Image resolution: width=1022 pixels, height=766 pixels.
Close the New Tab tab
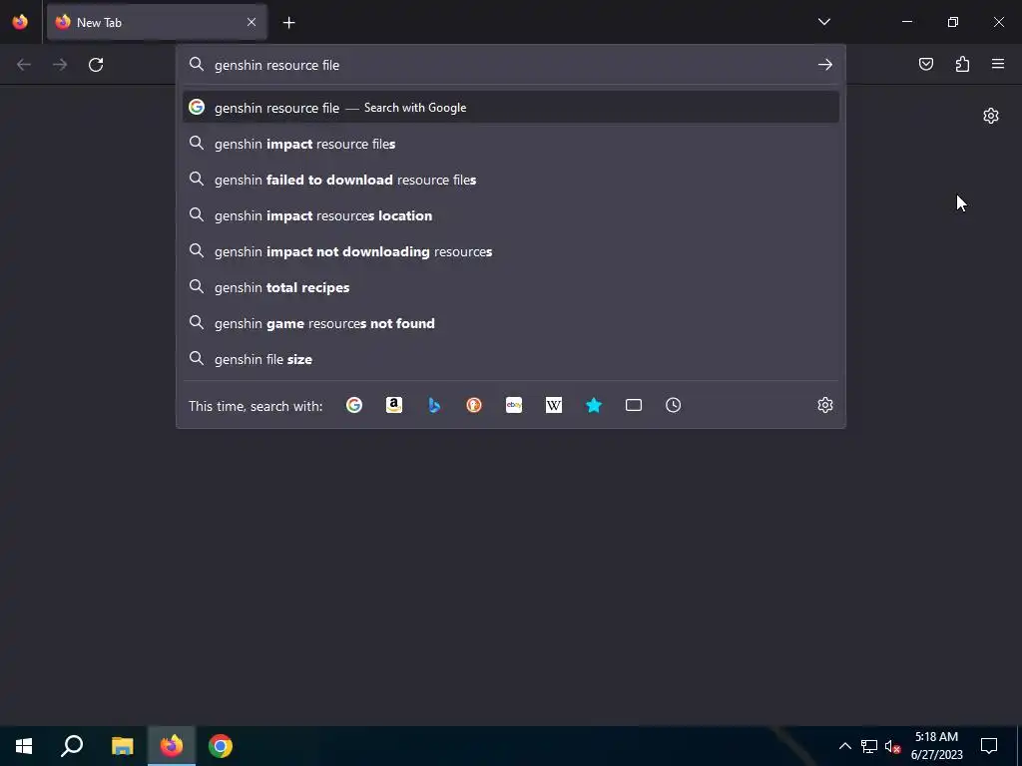[x=251, y=22]
